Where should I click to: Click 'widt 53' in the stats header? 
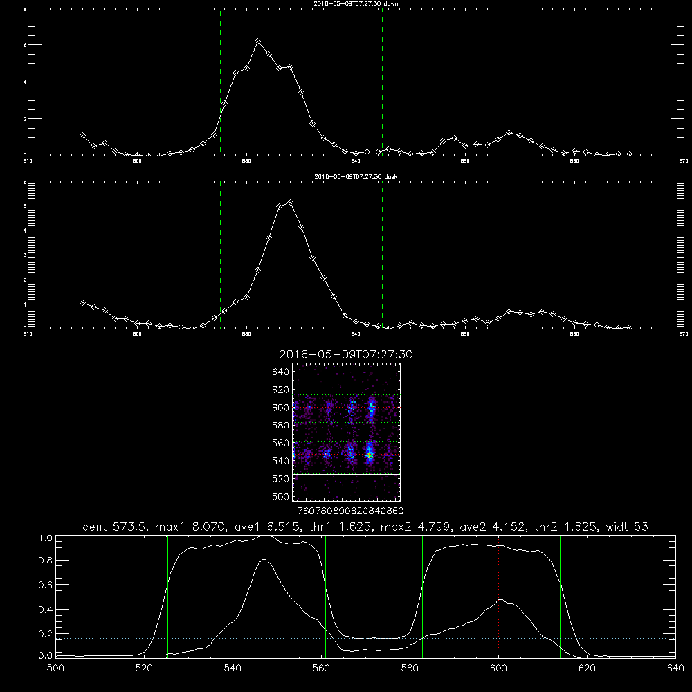(x=627, y=527)
